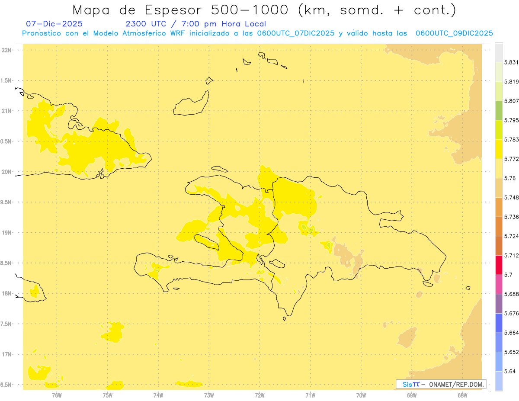The image size is (519, 401).
Task: Click the 73W longitude label
Action: (x=209, y=395)
